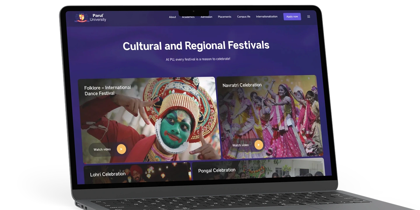Click the Navratri Celebration title text
The image size is (420, 210).
(242, 85)
